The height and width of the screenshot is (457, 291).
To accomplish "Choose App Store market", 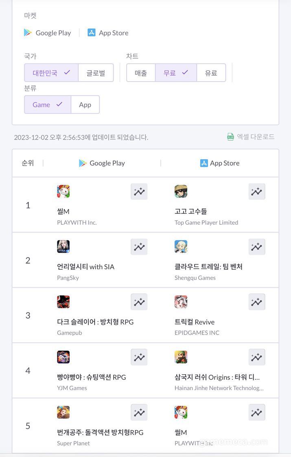I will click(108, 33).
